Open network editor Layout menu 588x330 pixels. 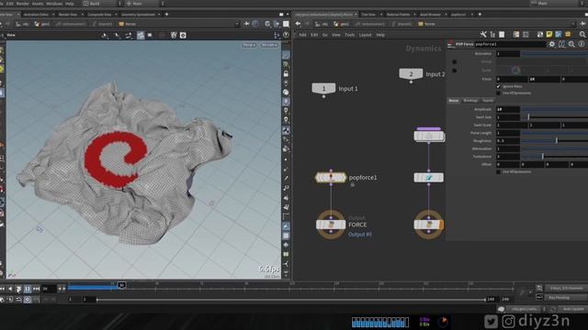(x=366, y=35)
